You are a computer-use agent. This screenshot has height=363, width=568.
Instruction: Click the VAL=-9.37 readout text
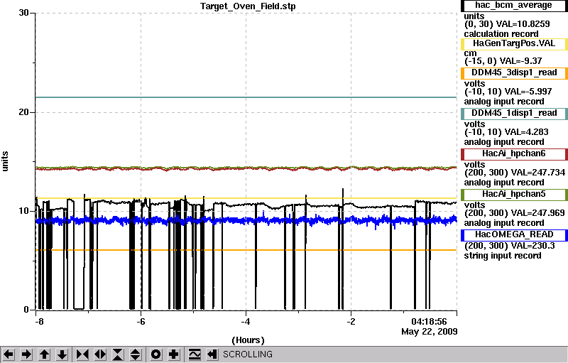[x=520, y=61]
